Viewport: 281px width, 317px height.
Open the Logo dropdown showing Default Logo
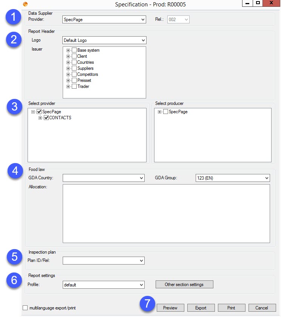[104, 40]
